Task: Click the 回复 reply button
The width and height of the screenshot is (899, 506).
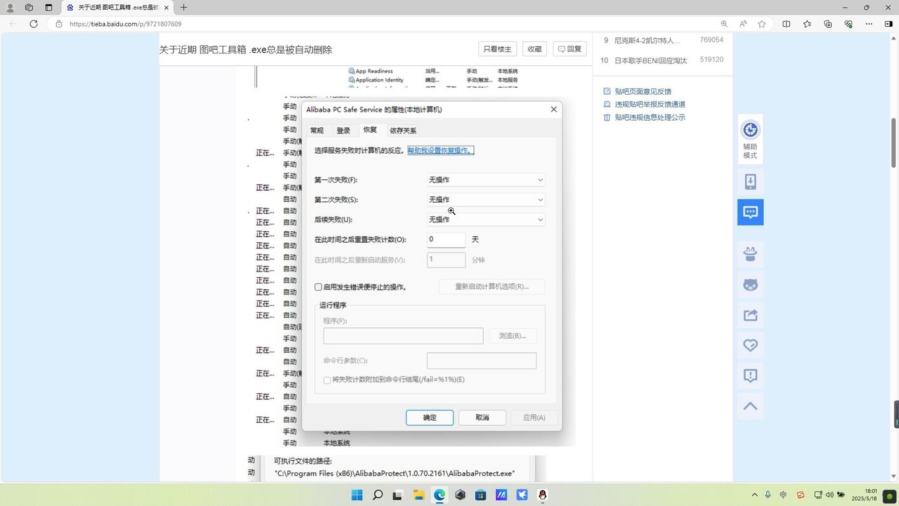Action: [569, 49]
